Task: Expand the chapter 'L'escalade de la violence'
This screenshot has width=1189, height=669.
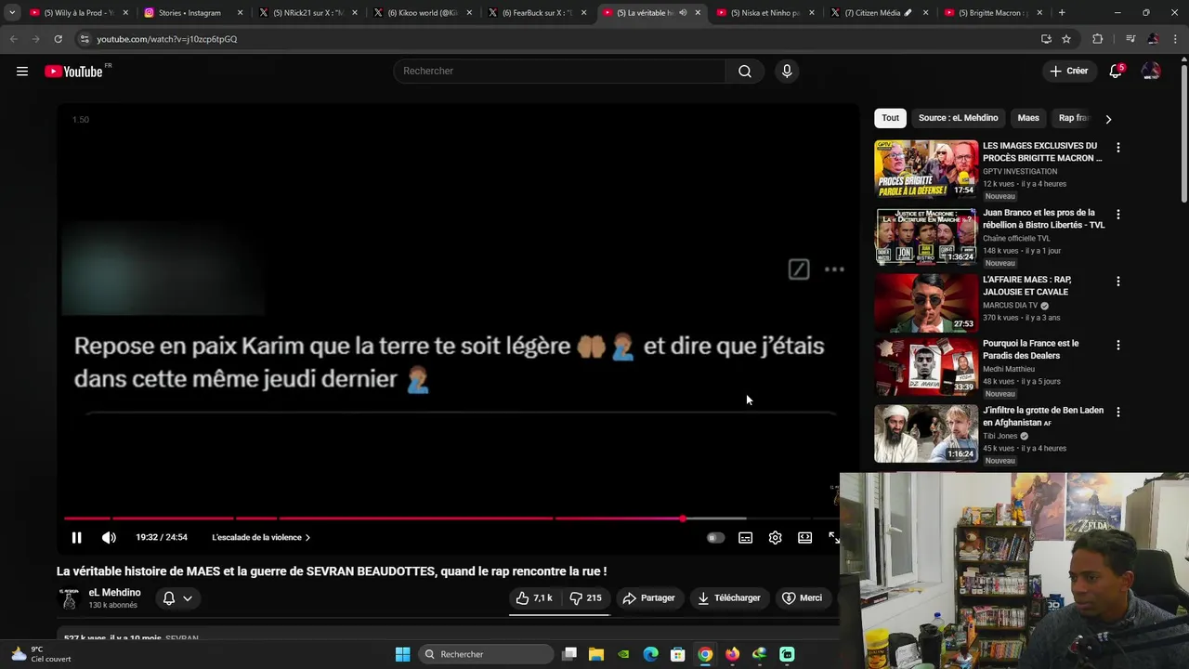Action: (x=261, y=538)
